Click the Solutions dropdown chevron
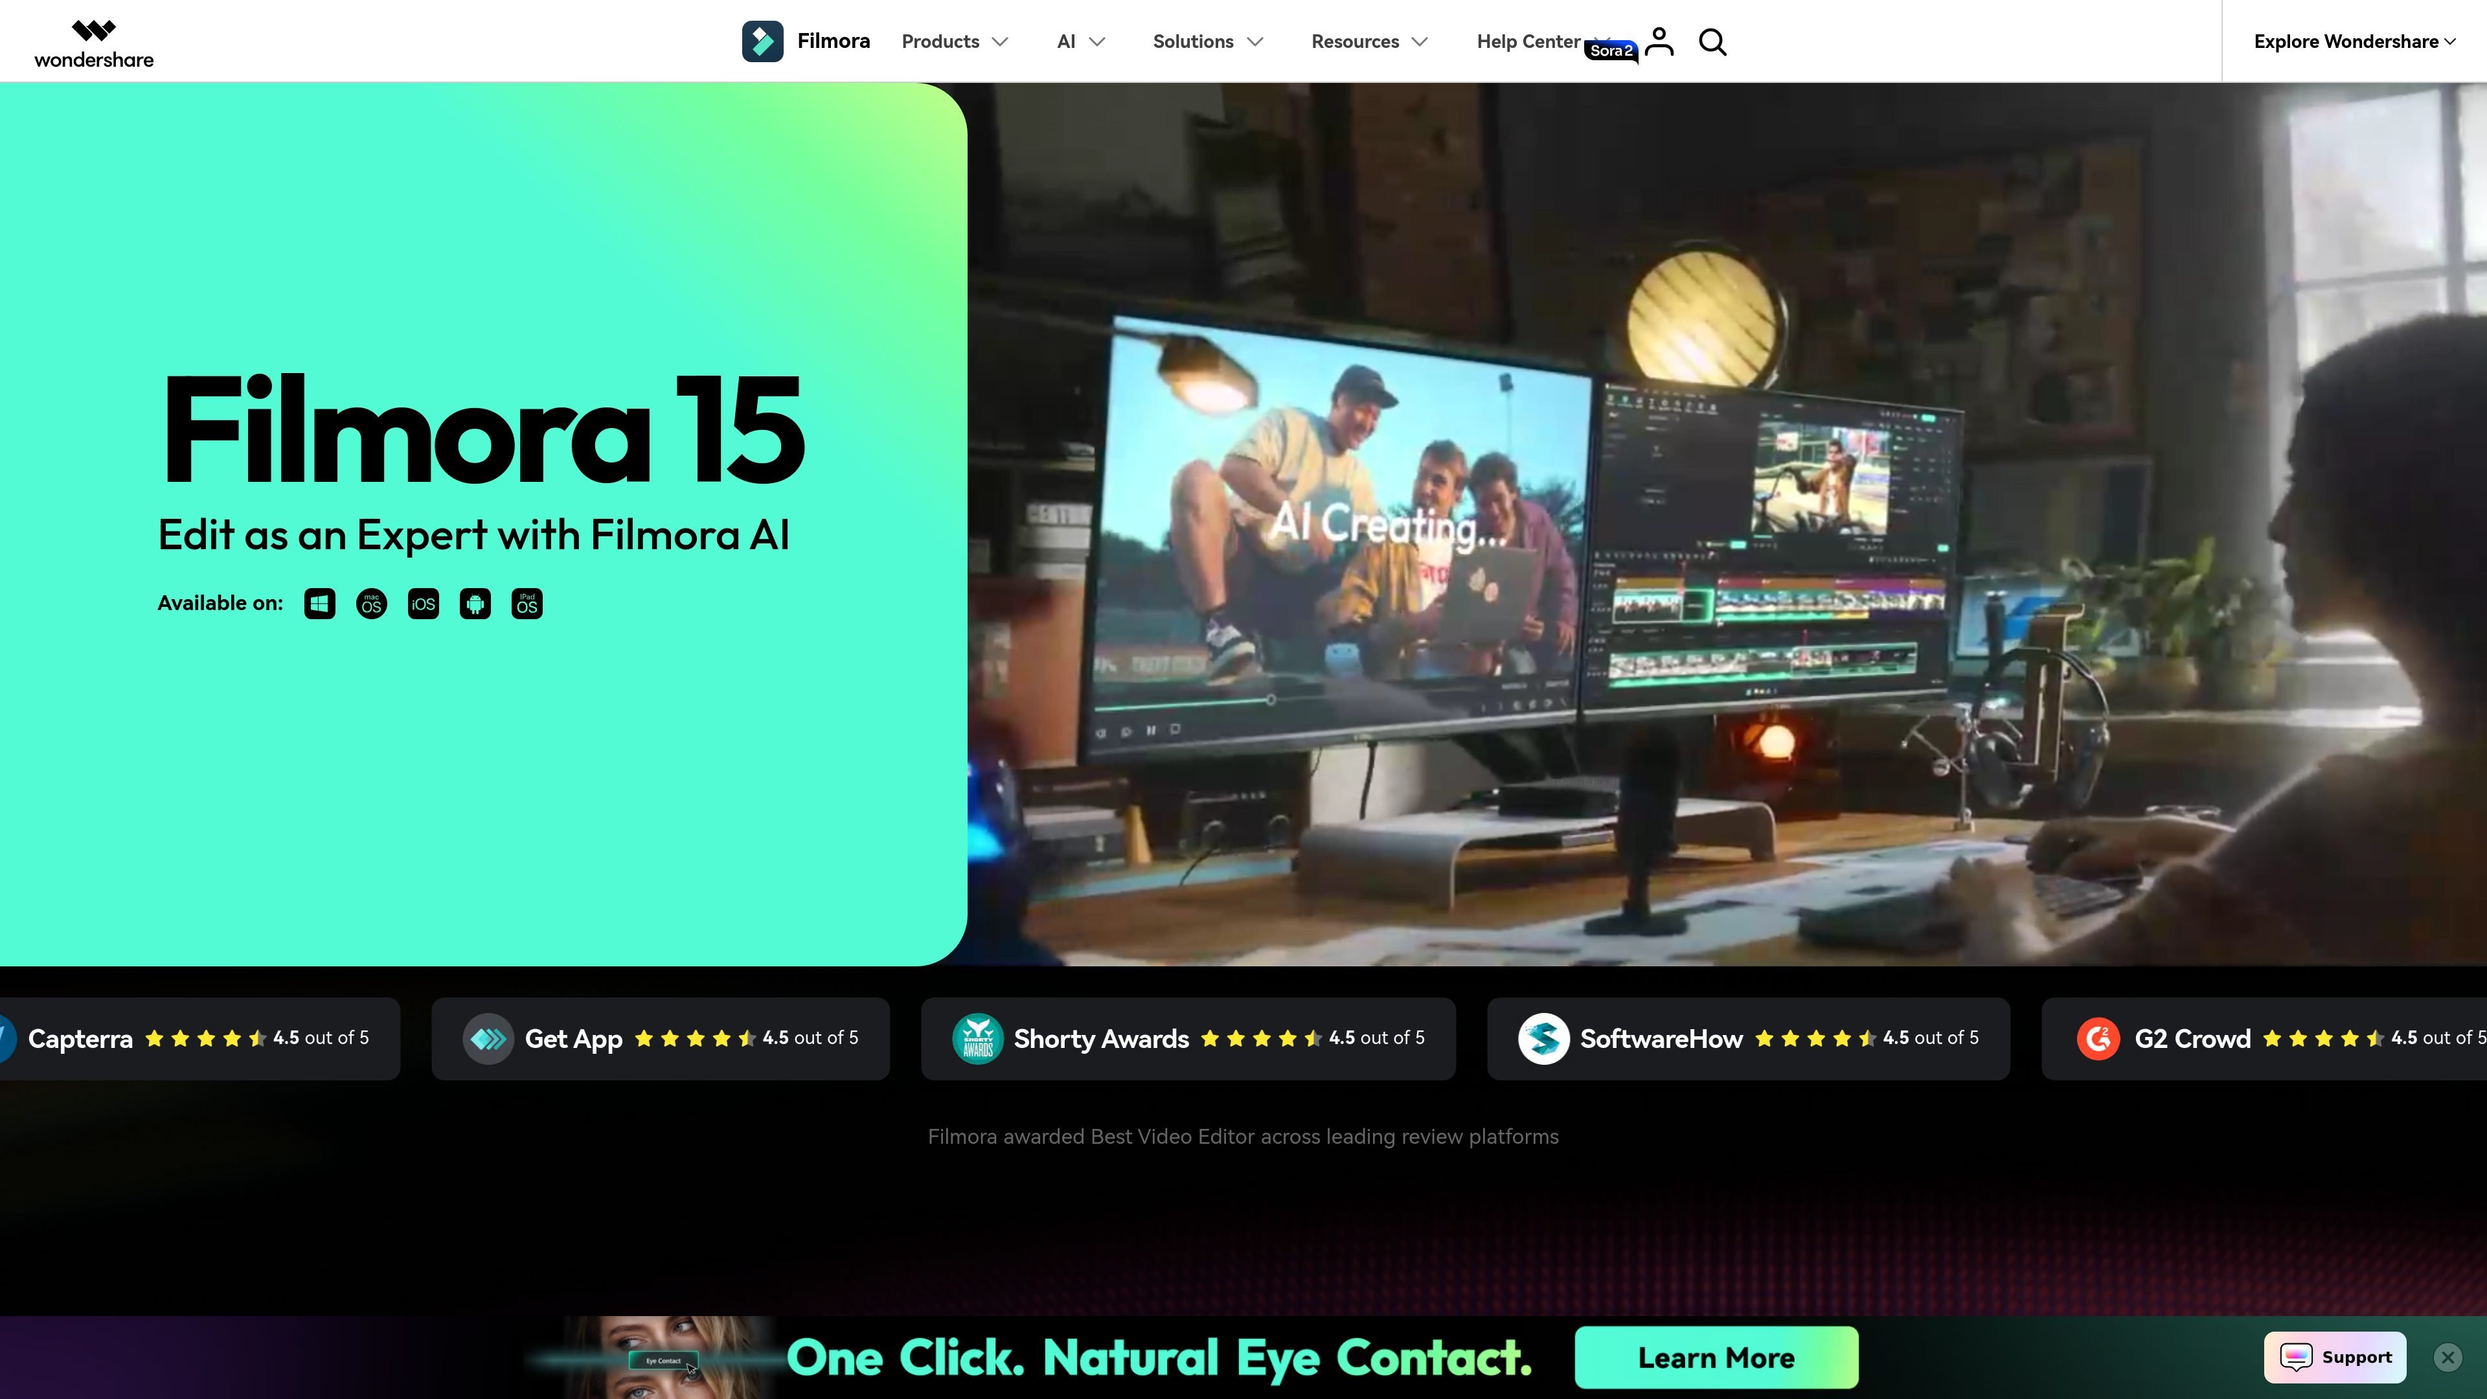Screen dimensions: 2487x1399 coord(1254,41)
